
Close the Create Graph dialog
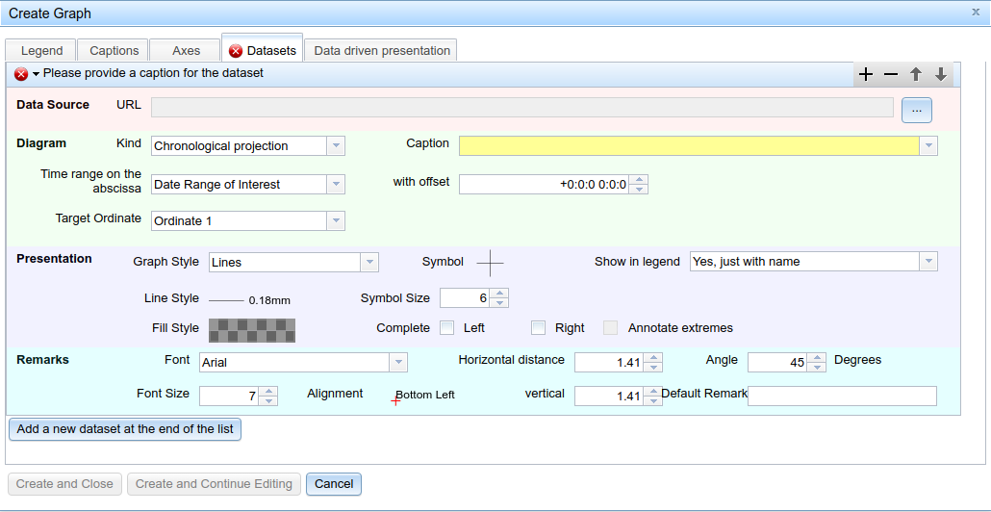tap(976, 12)
